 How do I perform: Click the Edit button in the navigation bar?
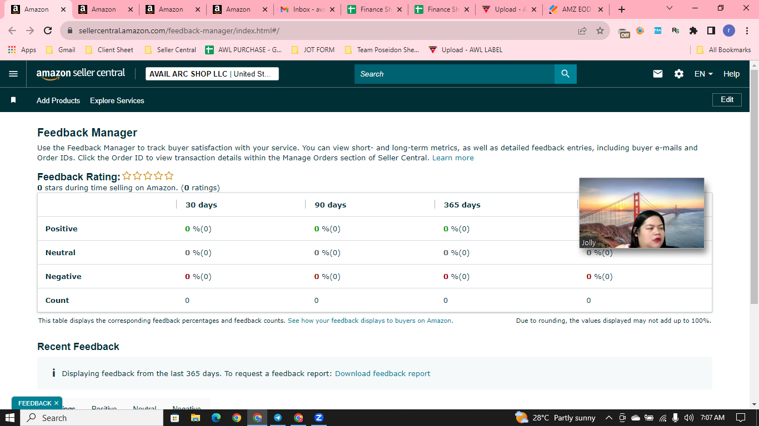[x=727, y=100]
